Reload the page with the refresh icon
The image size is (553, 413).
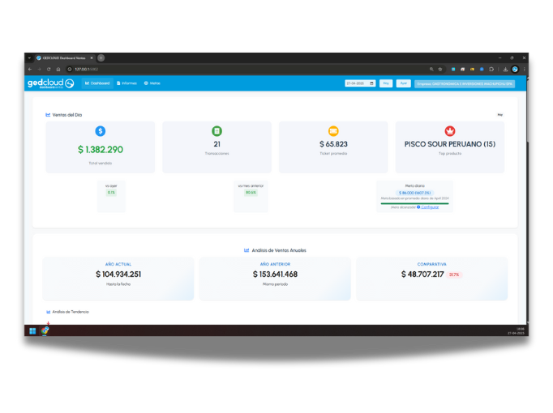pyautogui.click(x=49, y=70)
